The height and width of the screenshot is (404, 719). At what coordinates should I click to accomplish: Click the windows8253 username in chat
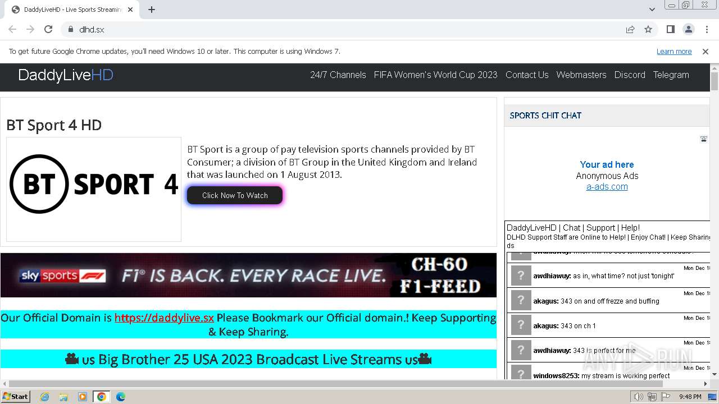coord(556,376)
